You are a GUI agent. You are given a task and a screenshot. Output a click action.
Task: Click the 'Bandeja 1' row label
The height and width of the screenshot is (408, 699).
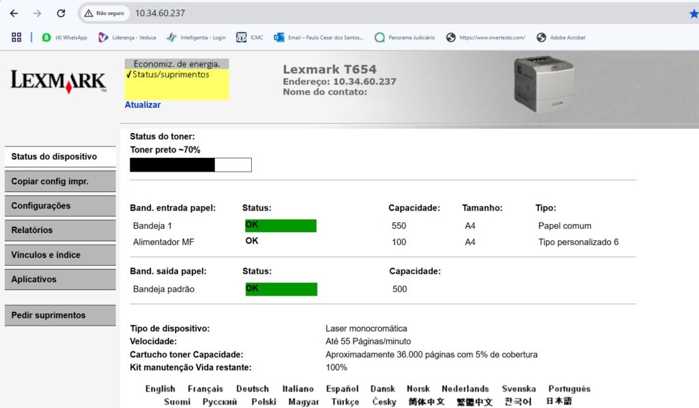(x=152, y=226)
